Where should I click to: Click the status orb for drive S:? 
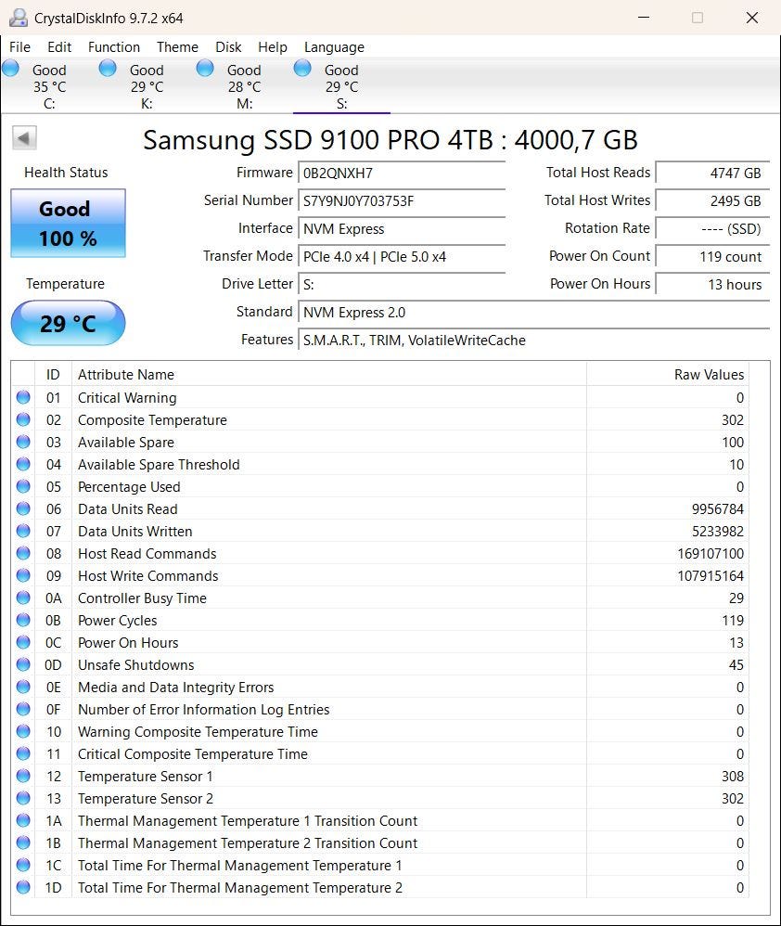[302, 69]
